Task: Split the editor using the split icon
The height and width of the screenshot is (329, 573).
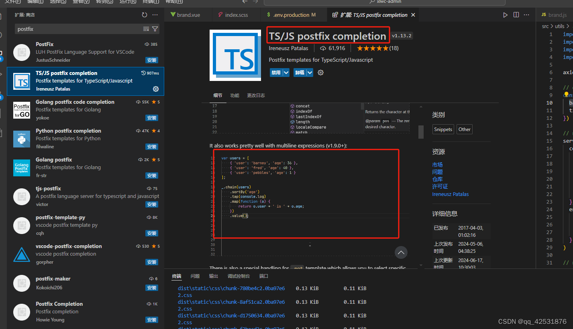Action: pyautogui.click(x=516, y=14)
